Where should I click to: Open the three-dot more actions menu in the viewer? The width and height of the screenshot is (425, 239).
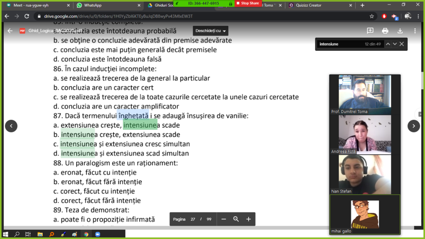coord(415,31)
